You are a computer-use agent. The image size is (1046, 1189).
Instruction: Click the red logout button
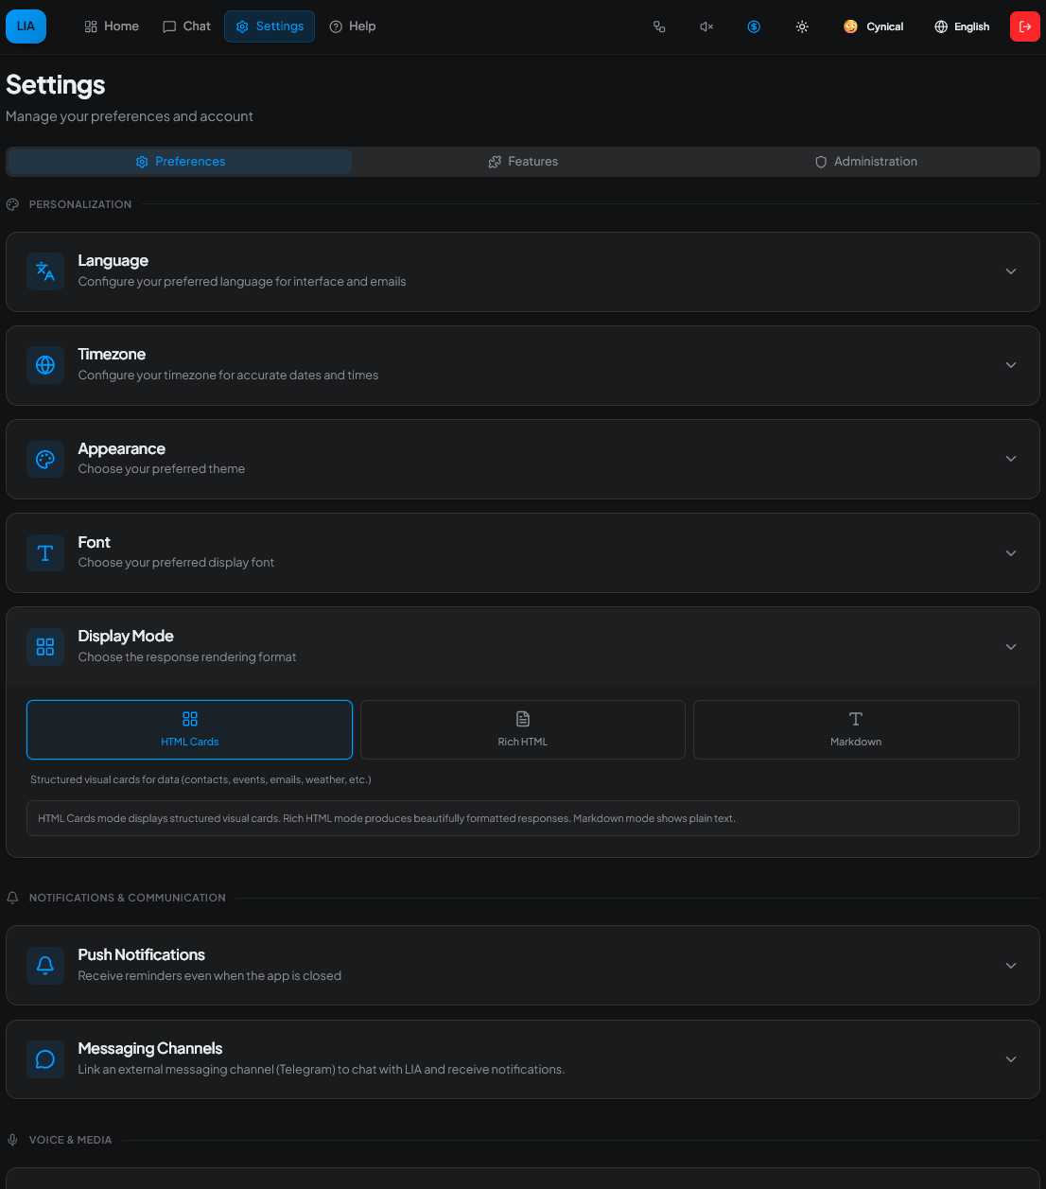click(1025, 26)
